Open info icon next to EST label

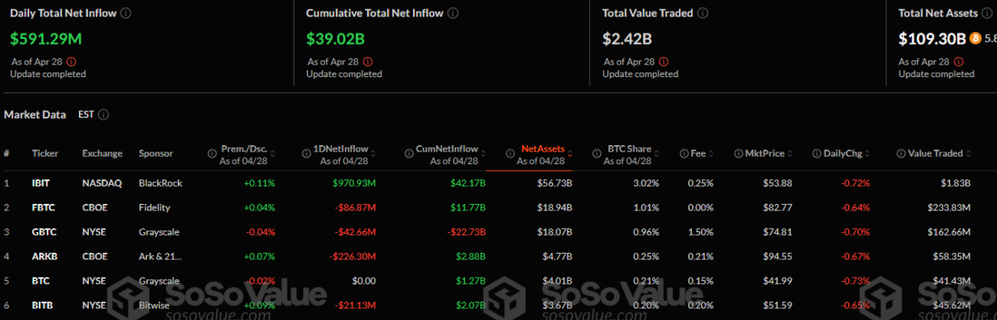point(104,115)
